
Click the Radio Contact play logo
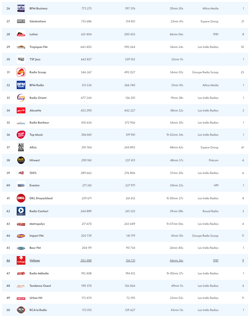[21, 211]
